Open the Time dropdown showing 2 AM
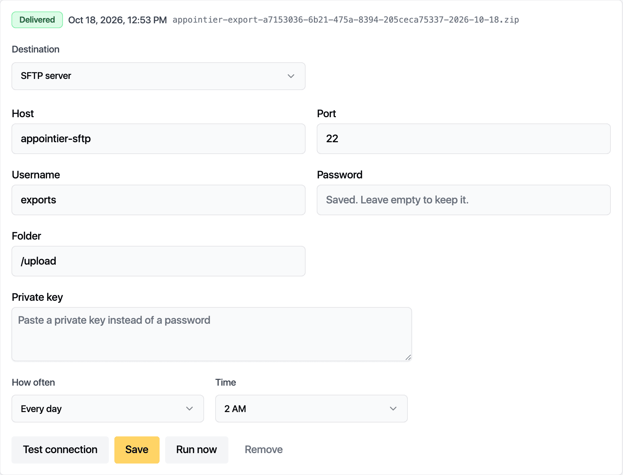The height and width of the screenshot is (475, 623). [x=311, y=409]
